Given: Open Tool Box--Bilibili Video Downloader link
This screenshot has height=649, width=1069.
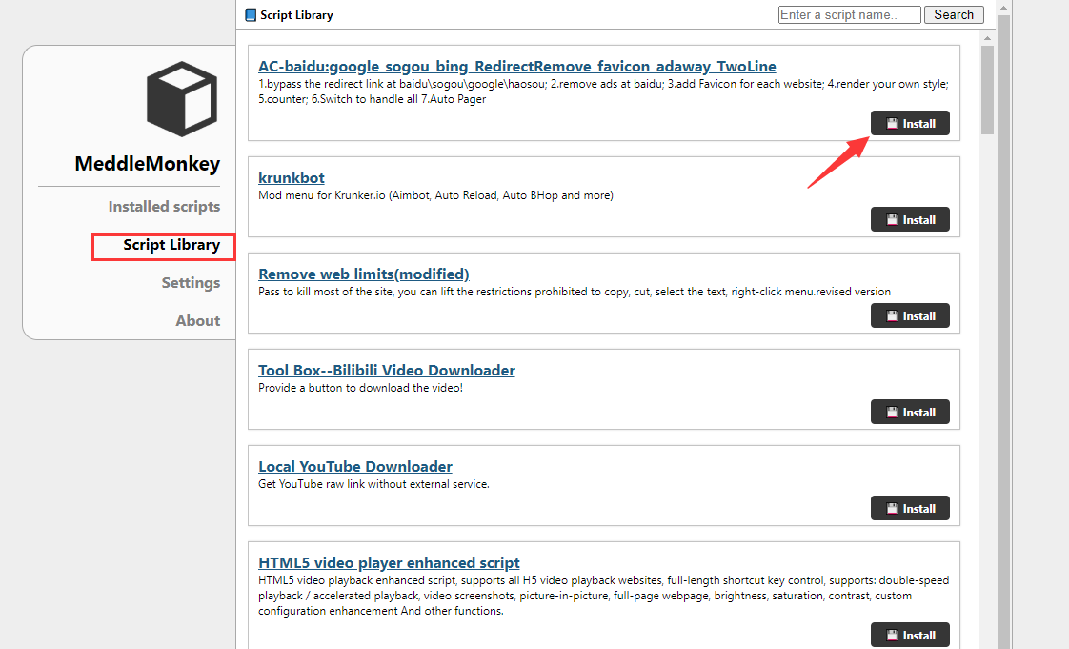Looking at the screenshot, I should coord(387,370).
